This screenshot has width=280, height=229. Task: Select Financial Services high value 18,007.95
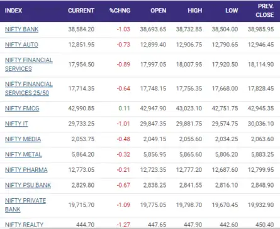[189, 65]
